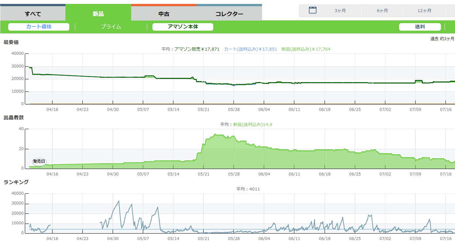Switch to the コレクター tab
This screenshot has height=243, width=455.
coord(229,14)
